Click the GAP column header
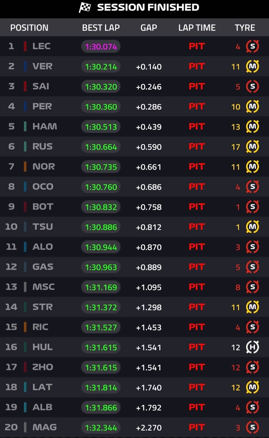 (148, 28)
